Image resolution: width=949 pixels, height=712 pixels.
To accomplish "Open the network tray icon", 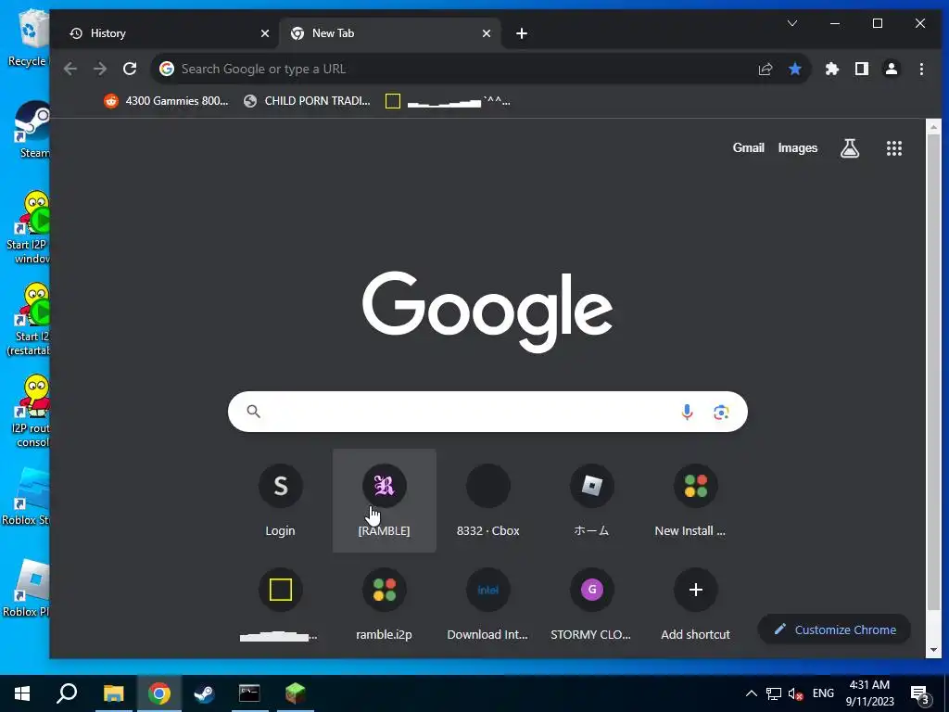I will point(774,693).
